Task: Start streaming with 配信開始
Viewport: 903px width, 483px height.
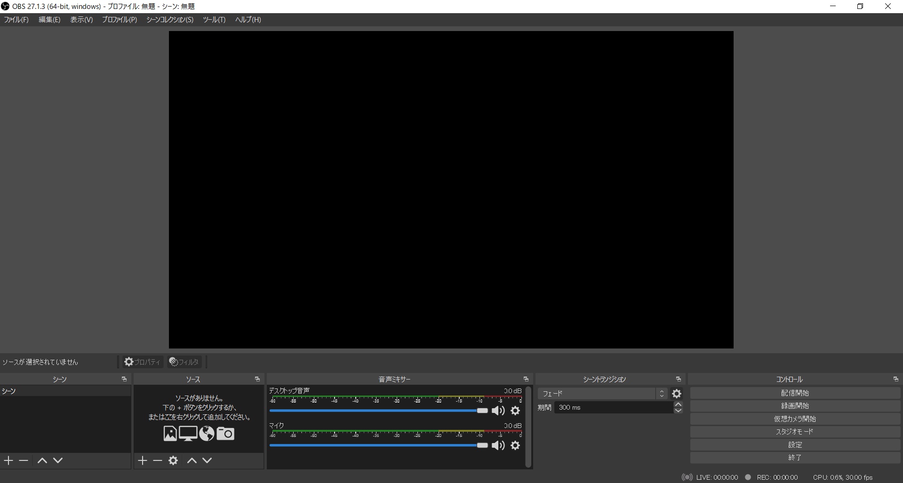Action: [795, 393]
